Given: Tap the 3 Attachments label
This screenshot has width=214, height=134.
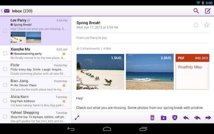Looking at the screenshot, I should [90, 48].
